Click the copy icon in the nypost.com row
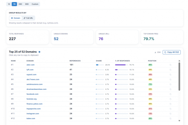Image resolution: width=188 pixels, height=125 pixels. coord(171,75)
